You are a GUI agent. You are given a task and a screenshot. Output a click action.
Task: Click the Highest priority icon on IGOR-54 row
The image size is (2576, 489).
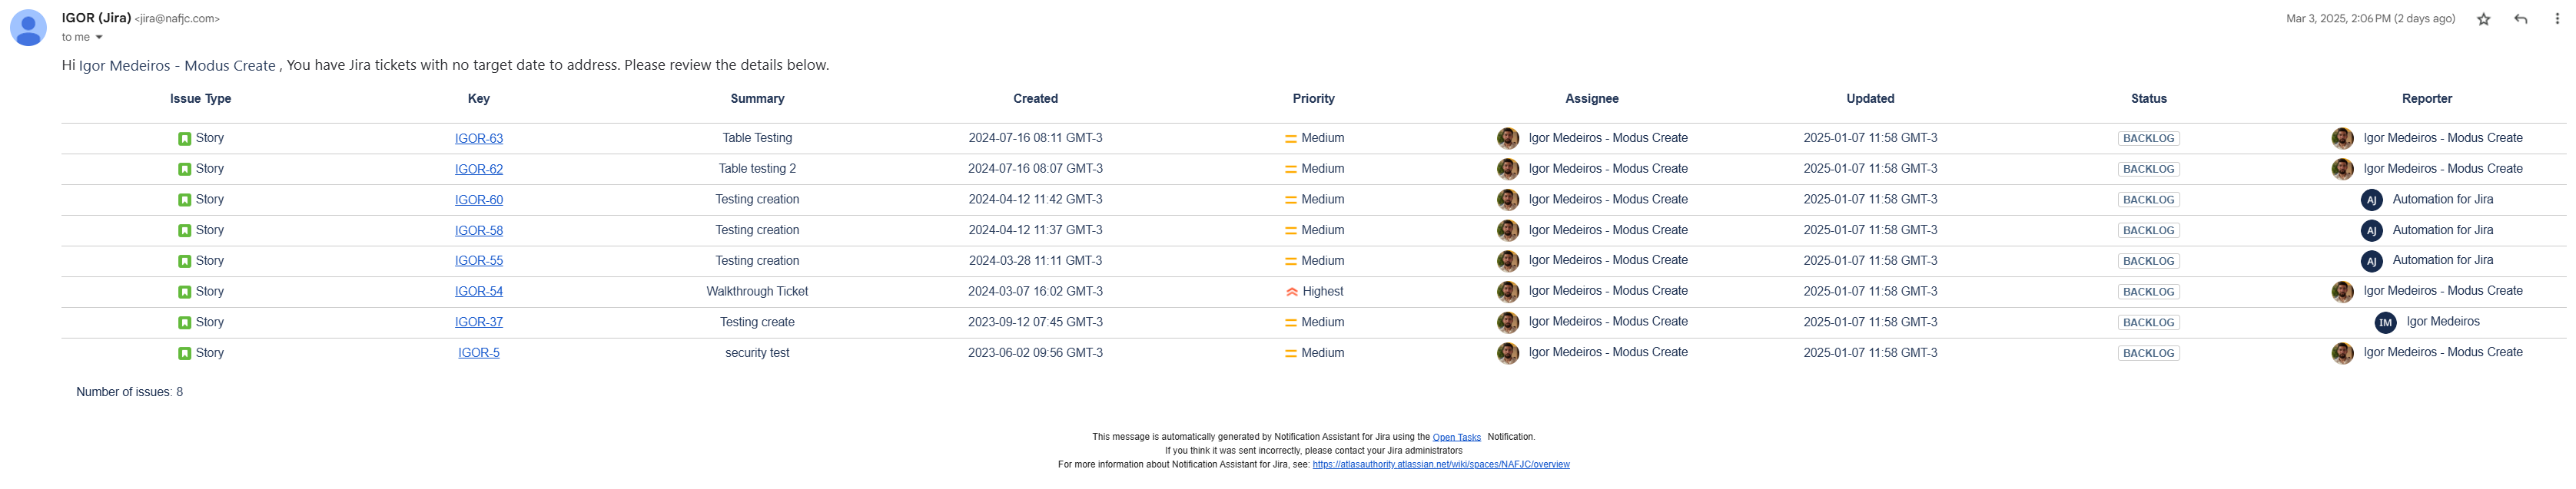(1291, 292)
